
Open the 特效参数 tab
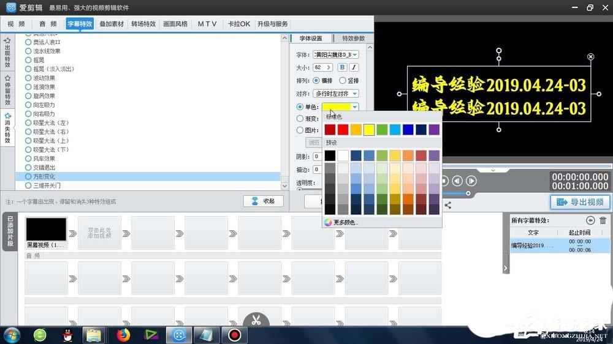(354, 39)
